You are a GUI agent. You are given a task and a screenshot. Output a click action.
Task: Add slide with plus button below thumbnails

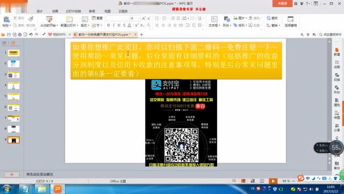pos(12,174)
